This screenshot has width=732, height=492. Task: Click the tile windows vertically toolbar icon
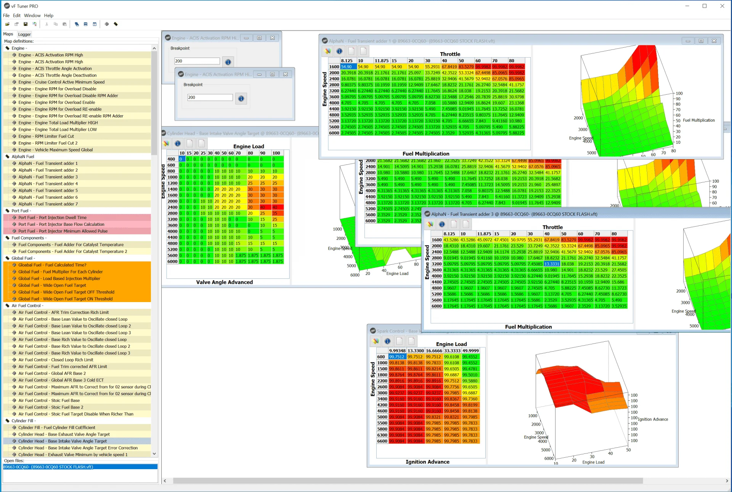(x=95, y=24)
